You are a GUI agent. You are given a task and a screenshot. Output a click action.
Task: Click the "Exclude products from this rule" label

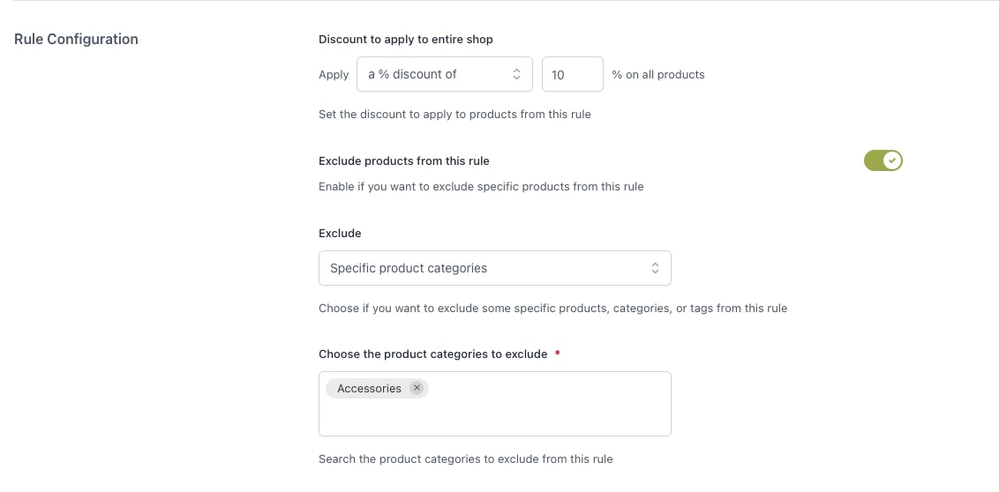pos(403,160)
